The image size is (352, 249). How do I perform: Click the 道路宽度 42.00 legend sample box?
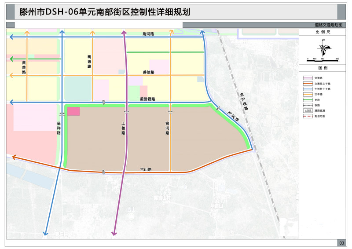point(308,110)
